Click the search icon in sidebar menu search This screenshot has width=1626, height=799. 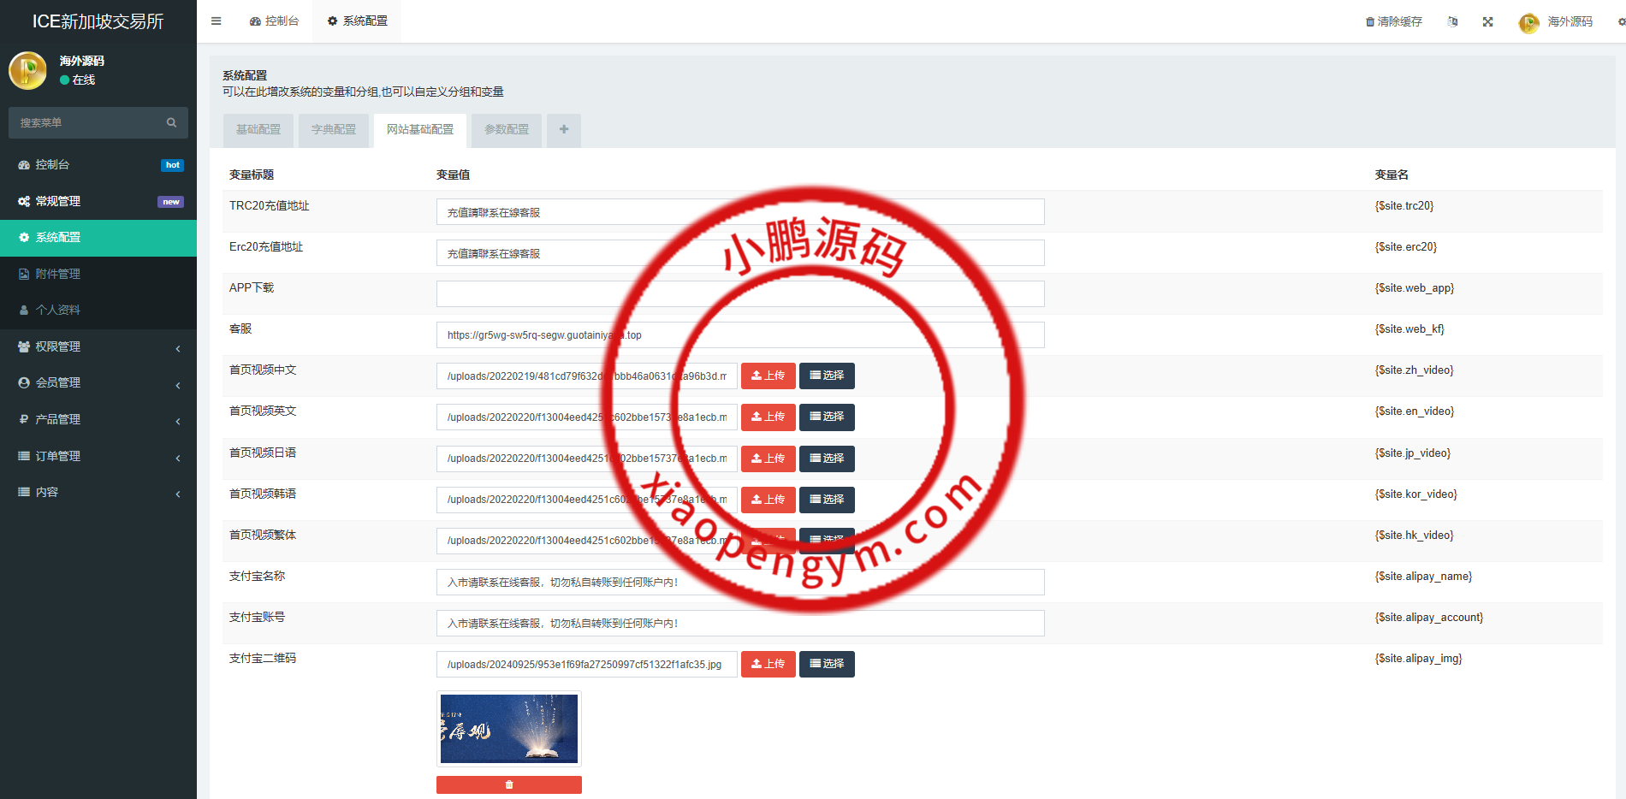[x=171, y=123]
